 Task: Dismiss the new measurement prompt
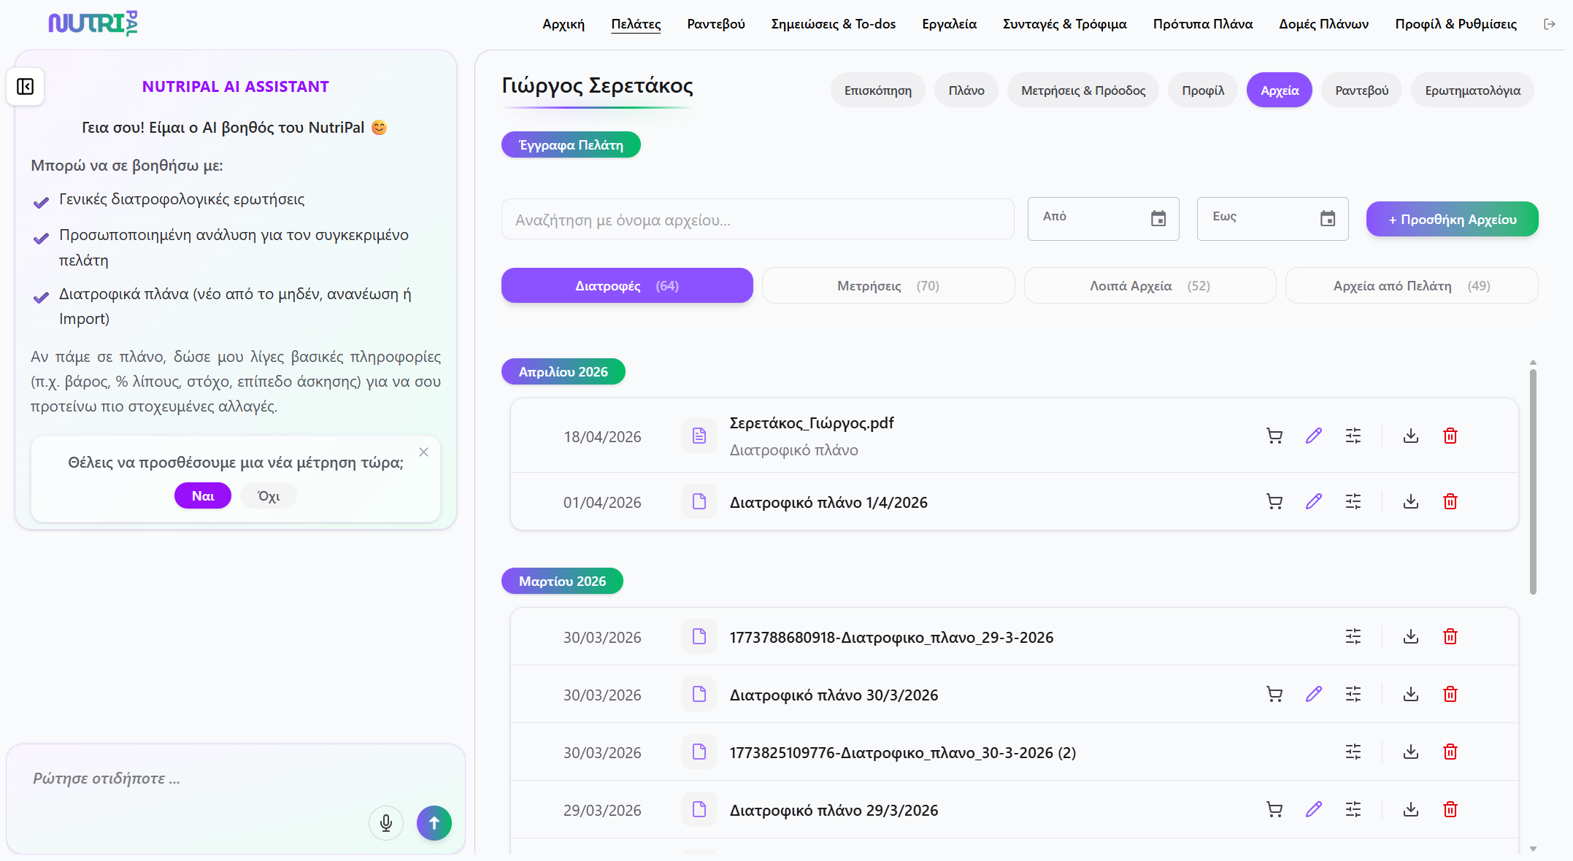[x=423, y=452]
